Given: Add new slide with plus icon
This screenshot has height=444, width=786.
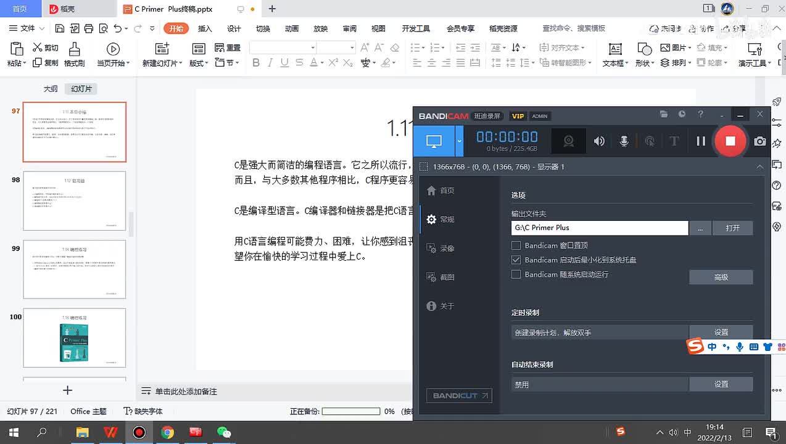Looking at the screenshot, I should (x=68, y=390).
